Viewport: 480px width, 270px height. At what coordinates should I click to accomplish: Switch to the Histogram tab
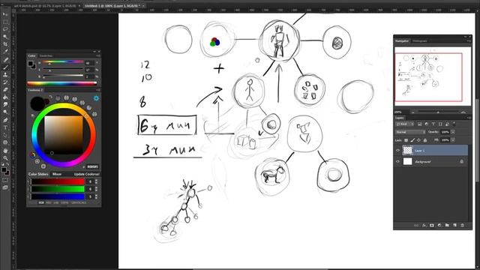pos(420,41)
